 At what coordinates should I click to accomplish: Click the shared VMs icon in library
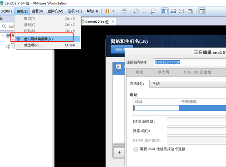(x=8, y=47)
